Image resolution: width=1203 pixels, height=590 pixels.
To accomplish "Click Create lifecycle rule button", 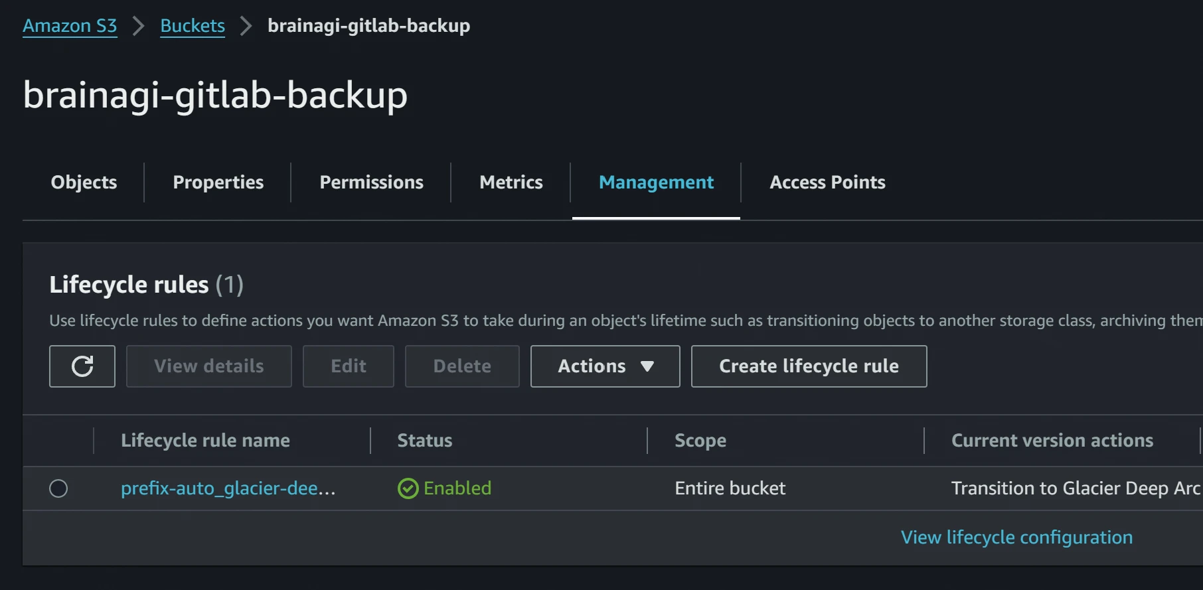I will tap(809, 366).
